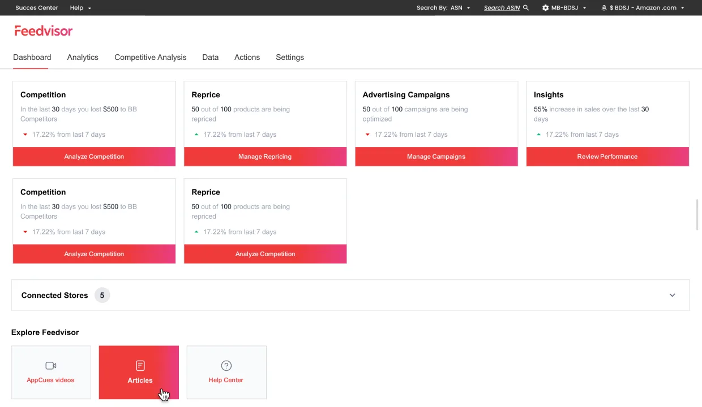Viewport: 702px width, 407px height.
Task: Click Analyze Competition in the second-row Competition card
Action: click(94, 254)
